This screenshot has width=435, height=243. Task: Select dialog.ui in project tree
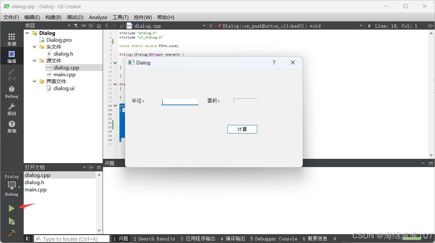point(64,88)
